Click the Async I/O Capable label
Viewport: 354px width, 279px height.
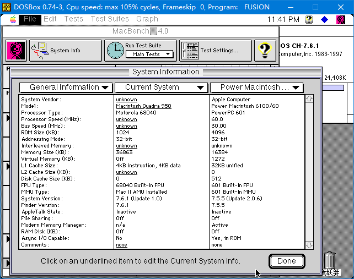(45, 238)
